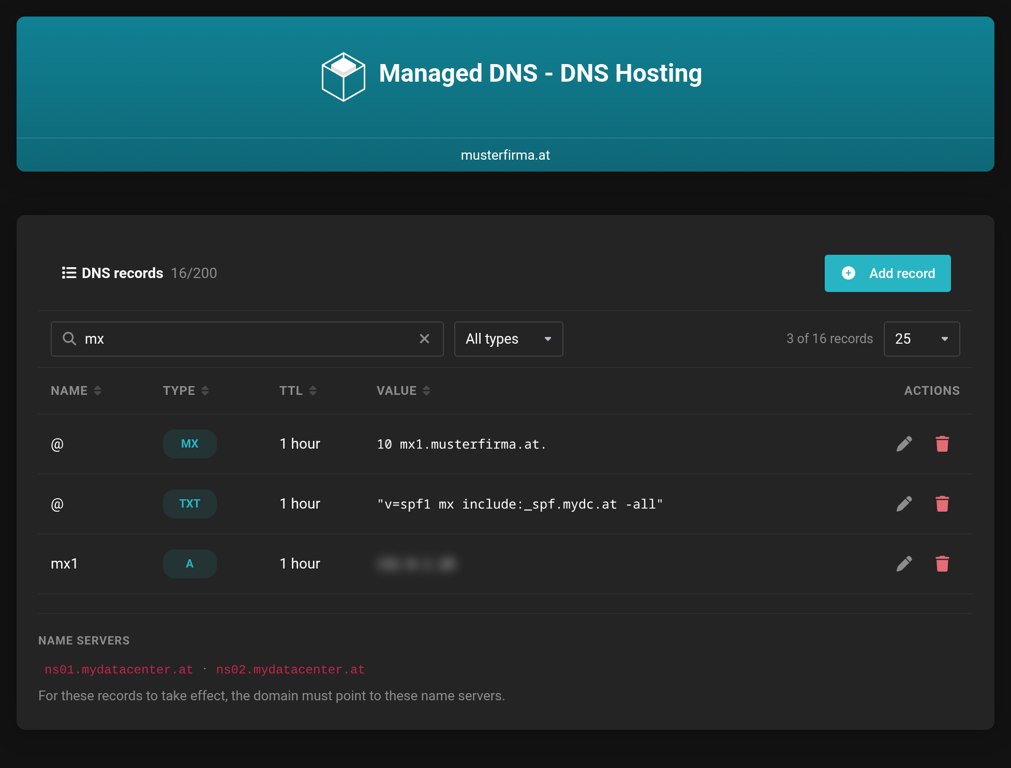Viewport: 1011px width, 768px height.
Task: Select the v=spf1 mx include value
Action: coord(520,504)
